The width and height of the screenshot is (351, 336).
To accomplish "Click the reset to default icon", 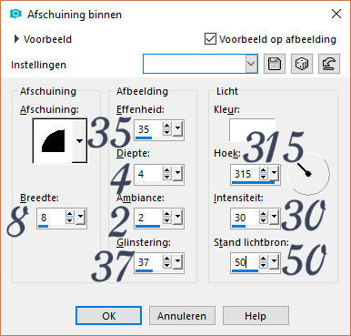I will tap(329, 64).
